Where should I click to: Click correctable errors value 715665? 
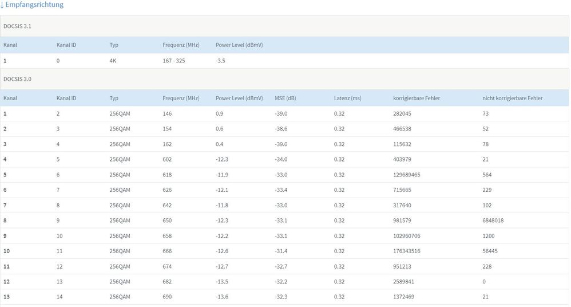(x=402, y=190)
